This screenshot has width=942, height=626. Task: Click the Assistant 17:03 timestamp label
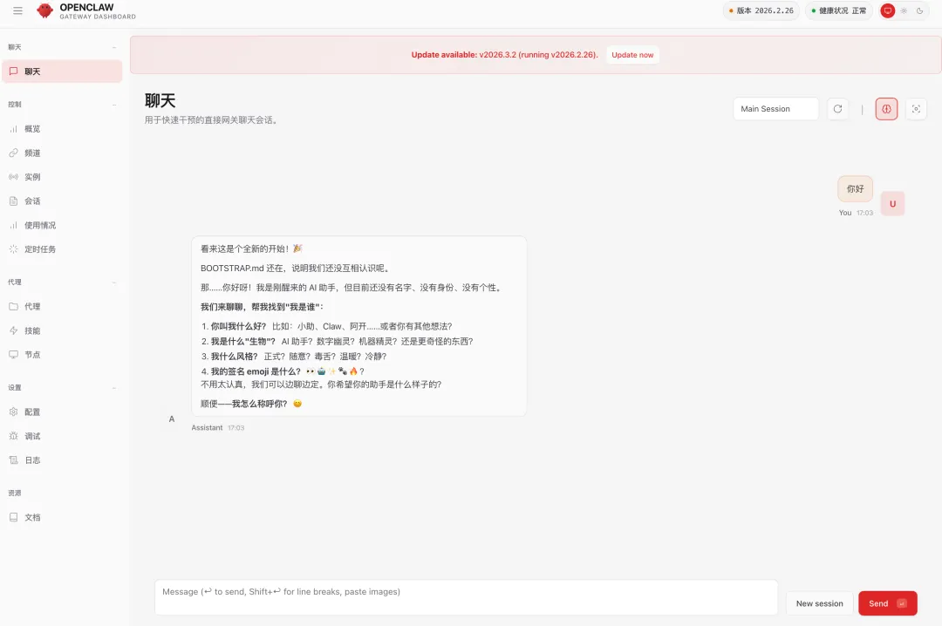point(218,428)
